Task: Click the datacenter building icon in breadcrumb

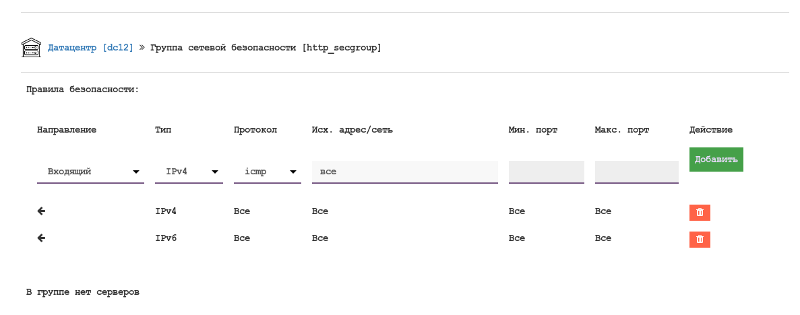Action: tap(31, 48)
